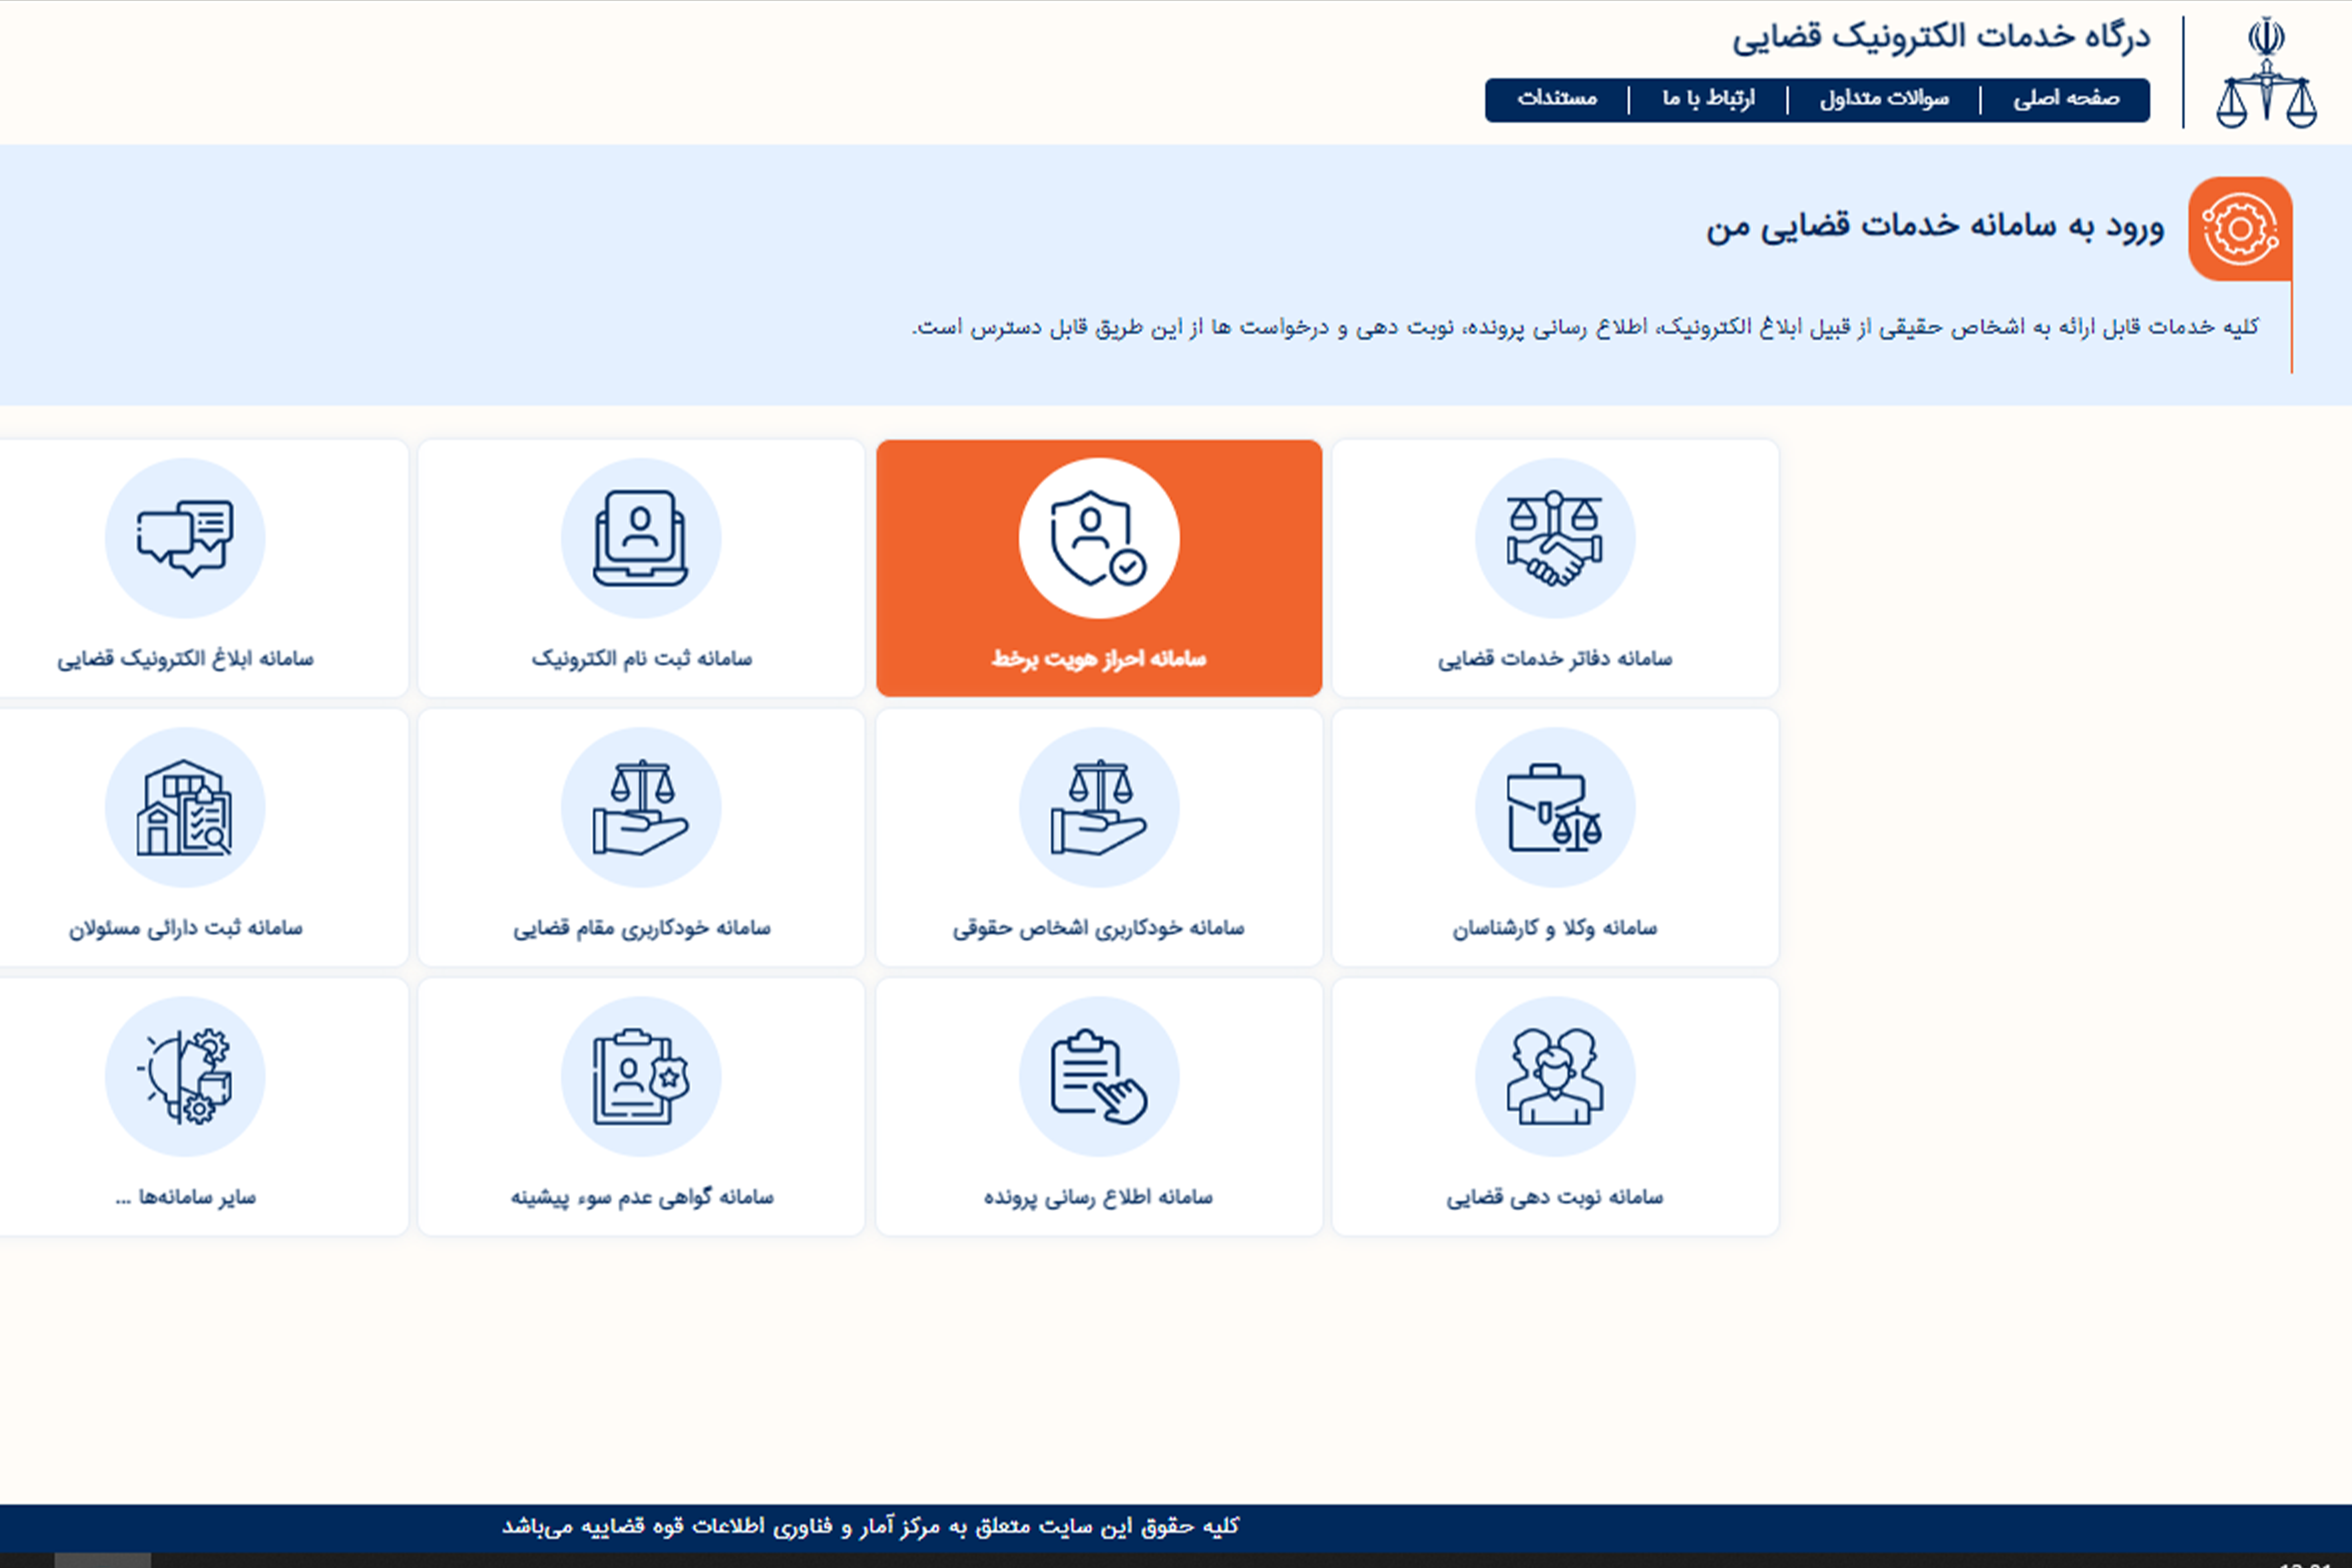Screen dimensions: 2352x1568
Task: Open the badge clipboard icon for گواهی عدم سوء پیشینه
Action: click(x=641, y=1076)
